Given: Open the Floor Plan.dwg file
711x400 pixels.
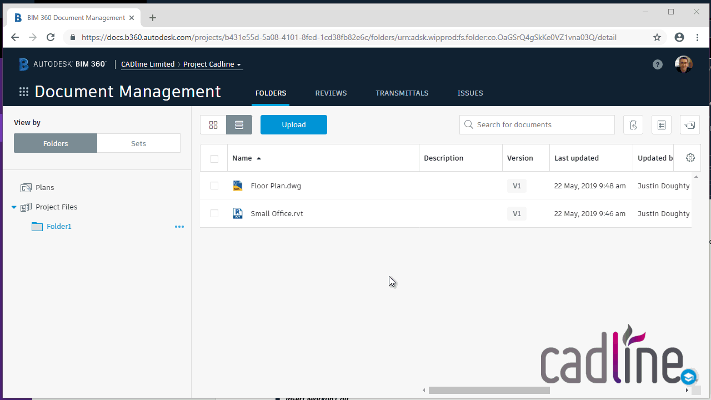Looking at the screenshot, I should pos(276,186).
